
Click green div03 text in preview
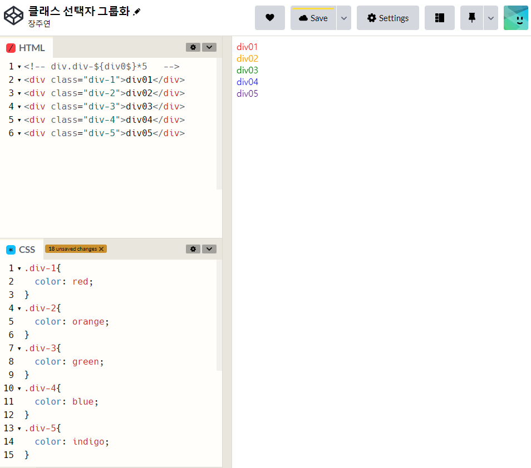pos(247,70)
